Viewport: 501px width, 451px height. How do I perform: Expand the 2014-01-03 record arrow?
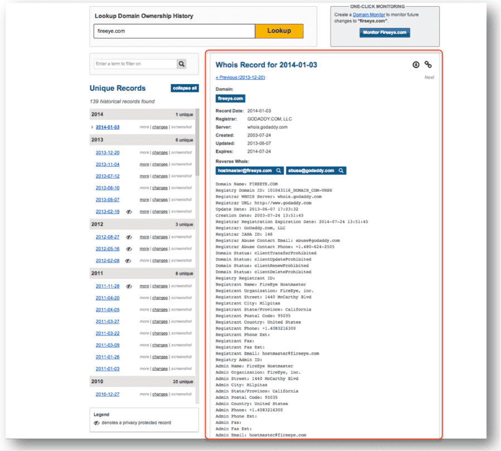pos(92,127)
